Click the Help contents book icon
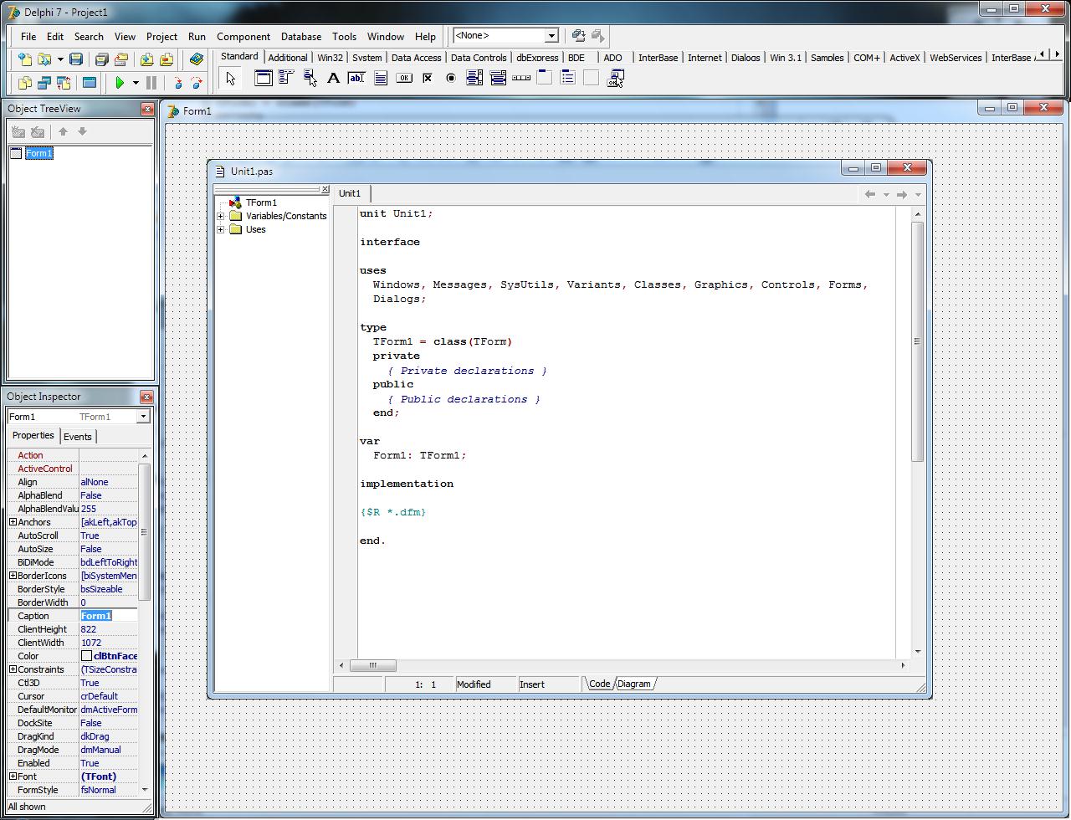 [197, 59]
